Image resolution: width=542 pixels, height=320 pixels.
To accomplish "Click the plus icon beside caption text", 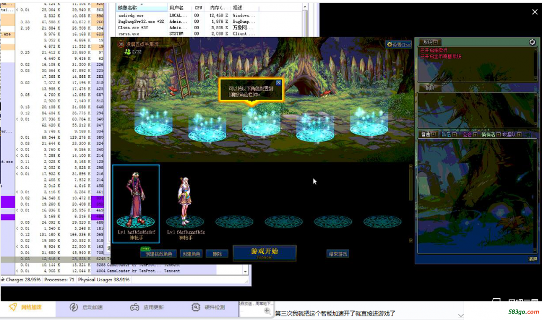I will tap(266, 310).
